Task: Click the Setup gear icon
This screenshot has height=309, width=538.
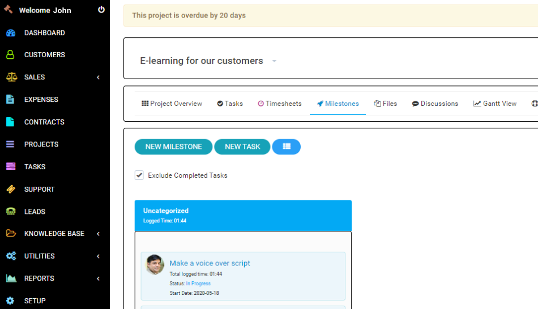Action: [10, 301]
